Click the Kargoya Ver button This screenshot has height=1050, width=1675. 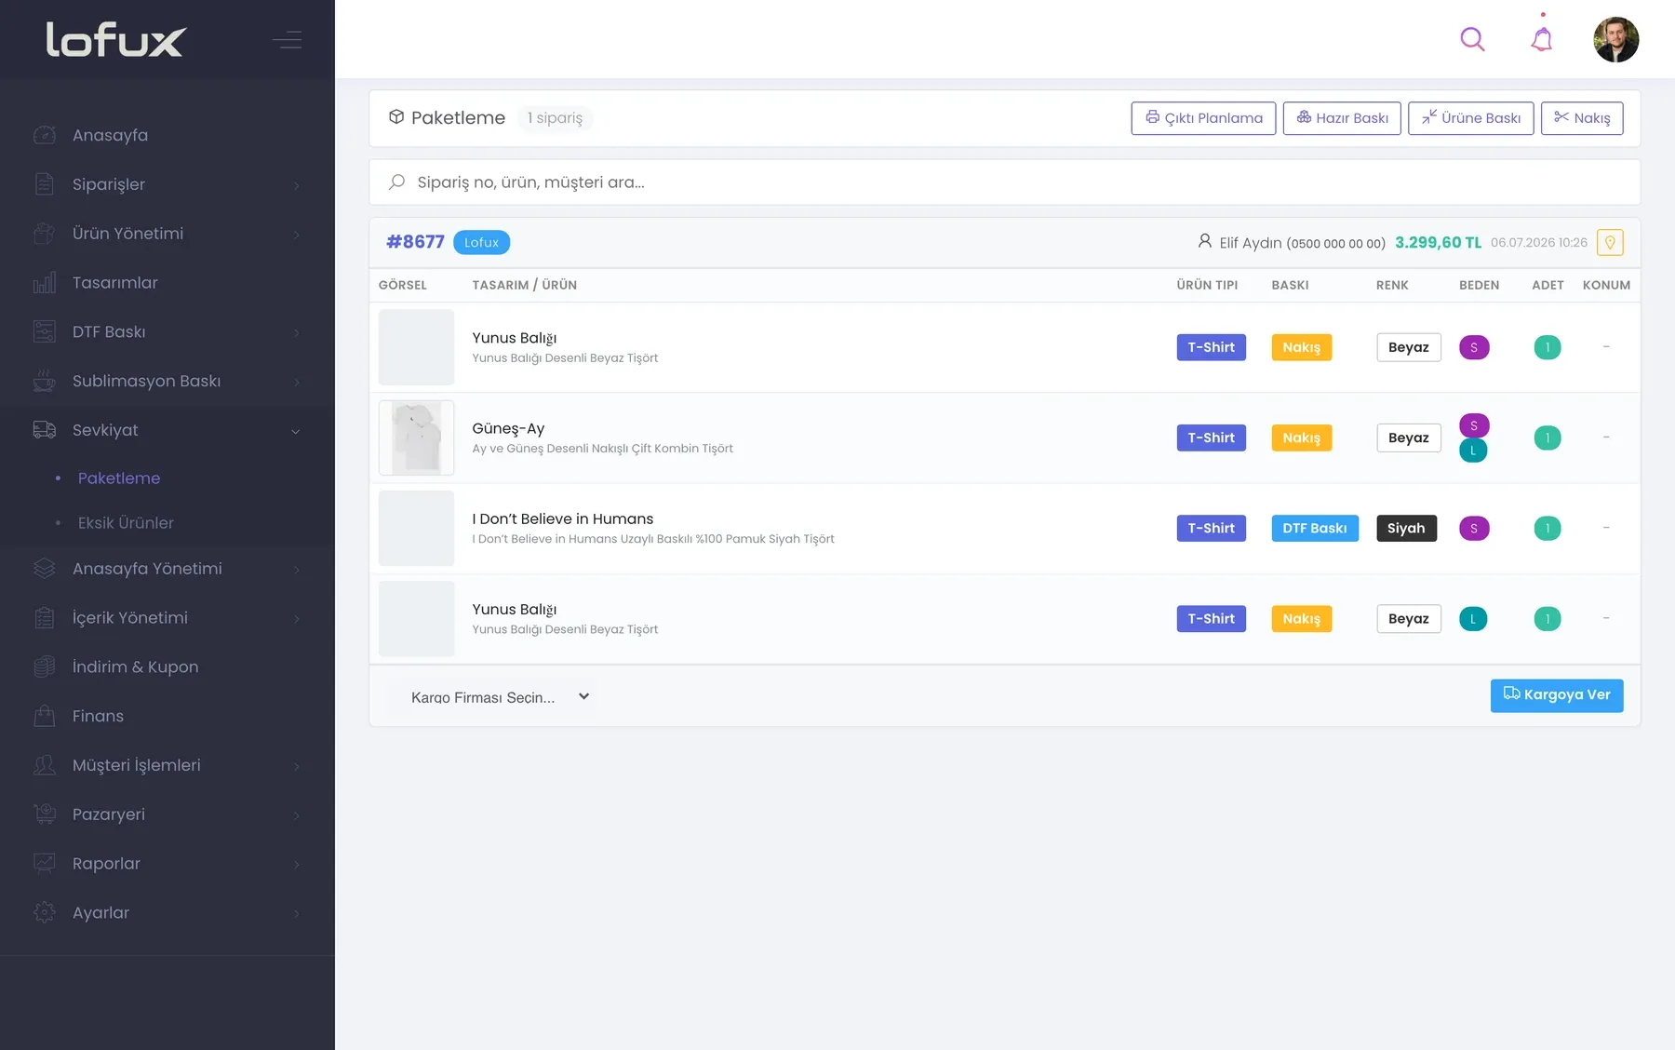click(x=1557, y=695)
